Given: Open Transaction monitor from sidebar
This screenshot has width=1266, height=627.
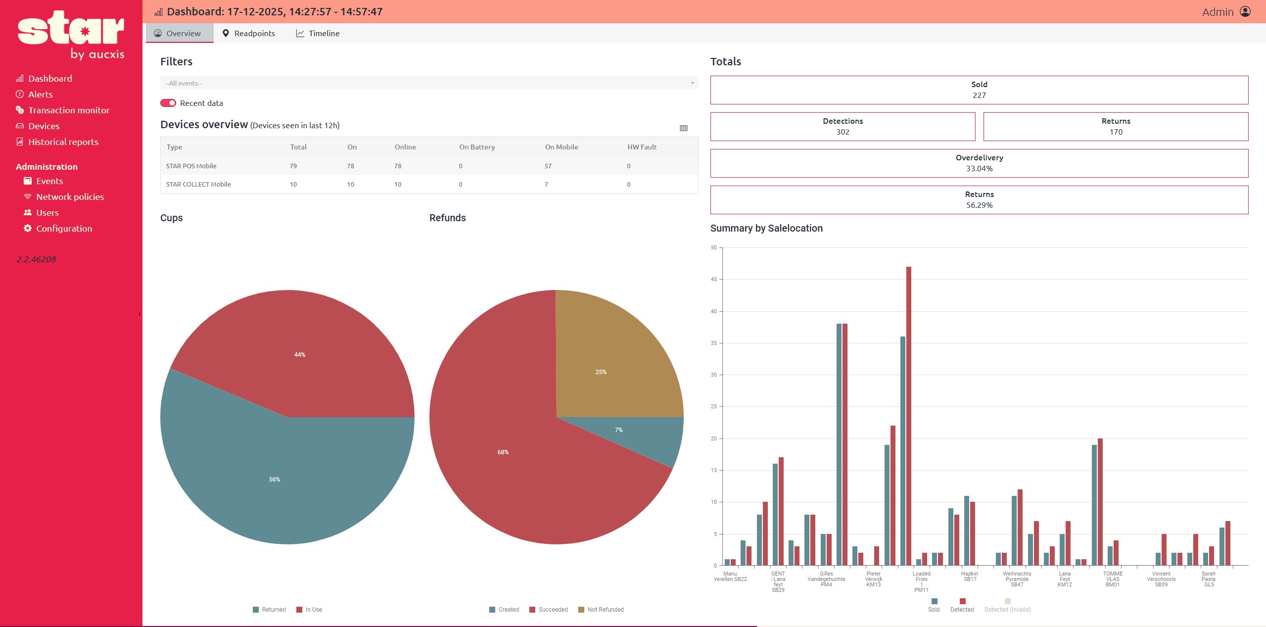Looking at the screenshot, I should (63, 110).
